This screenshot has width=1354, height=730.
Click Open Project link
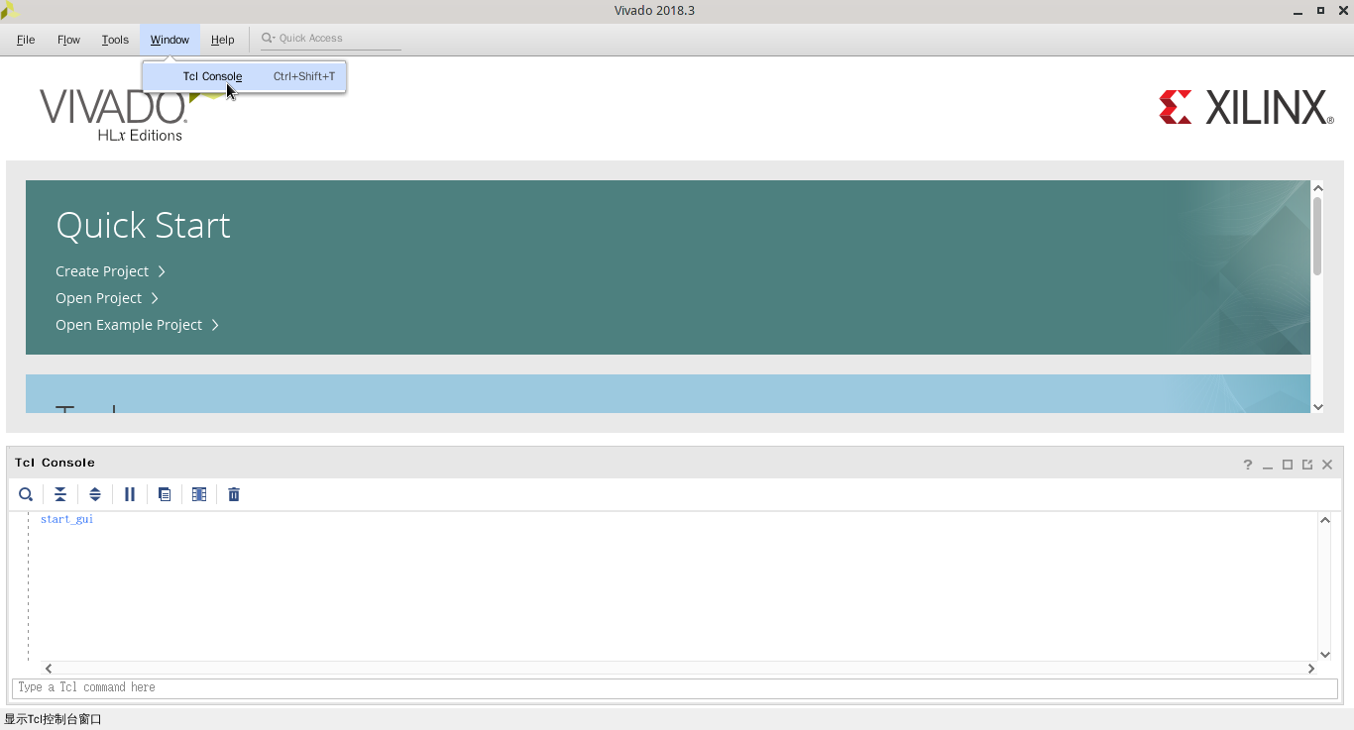point(98,298)
